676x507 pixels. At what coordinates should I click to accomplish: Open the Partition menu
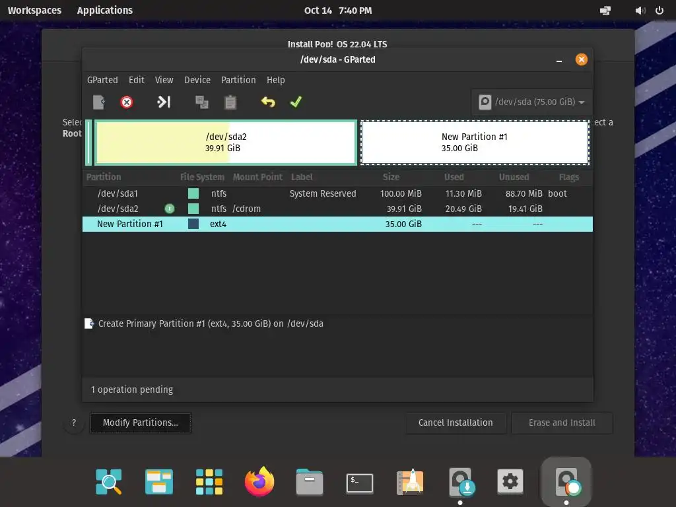[238, 80]
